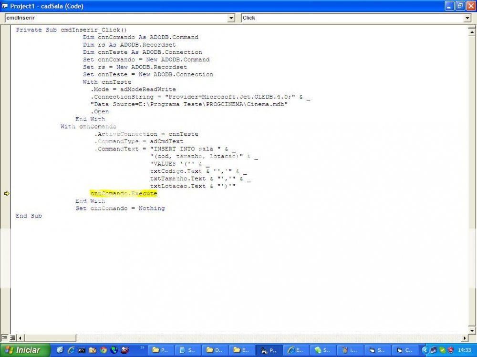Viewport: 477px width, 357px height.
Task: Close the cadSala code window
Action: point(470,6)
